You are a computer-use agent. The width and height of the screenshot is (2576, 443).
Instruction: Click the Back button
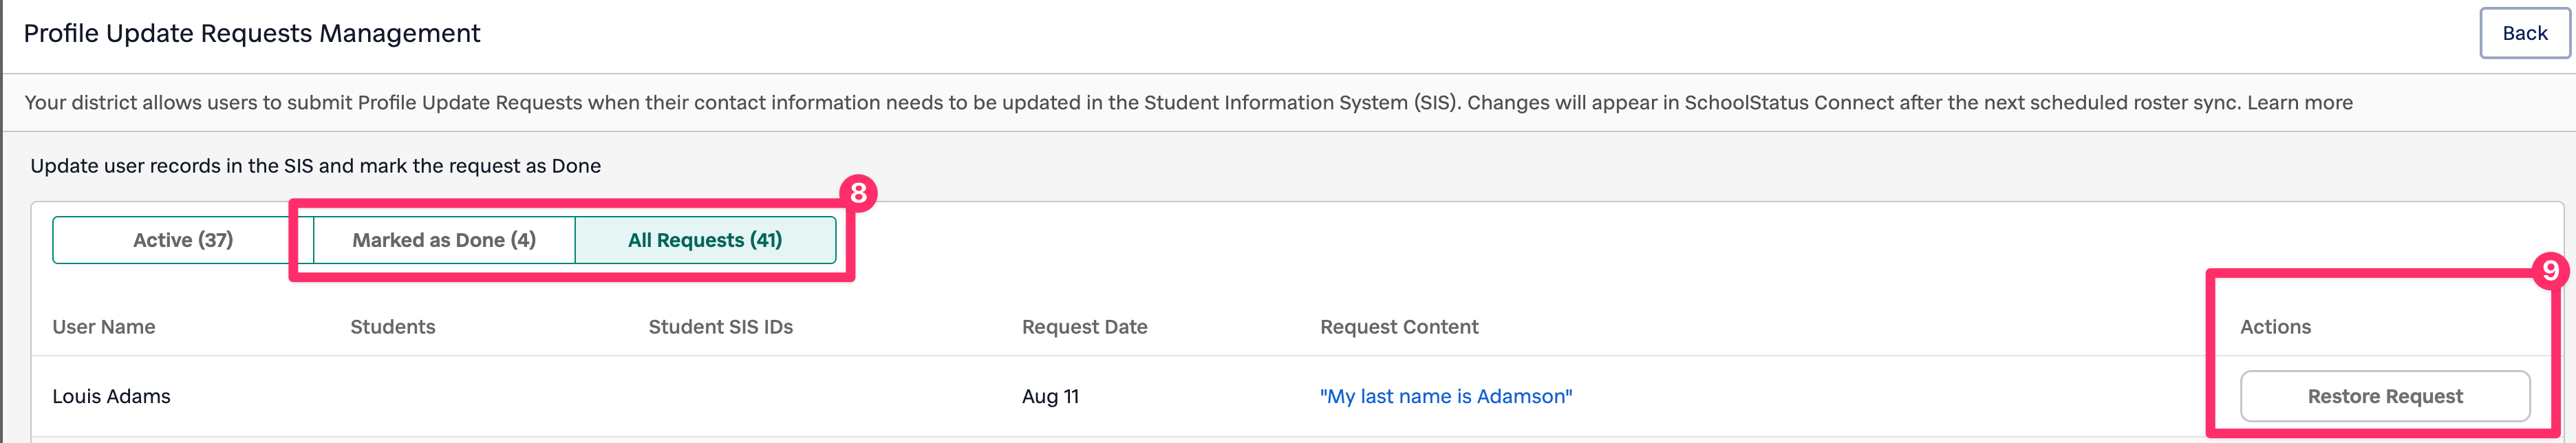[x=2523, y=33]
